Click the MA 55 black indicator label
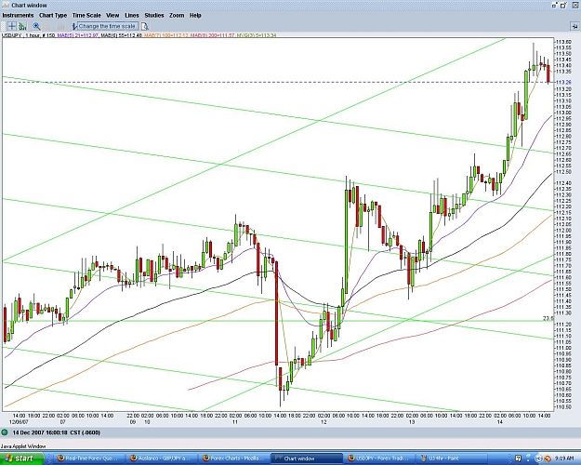Image resolution: width=581 pixels, height=465 pixels. (x=121, y=35)
